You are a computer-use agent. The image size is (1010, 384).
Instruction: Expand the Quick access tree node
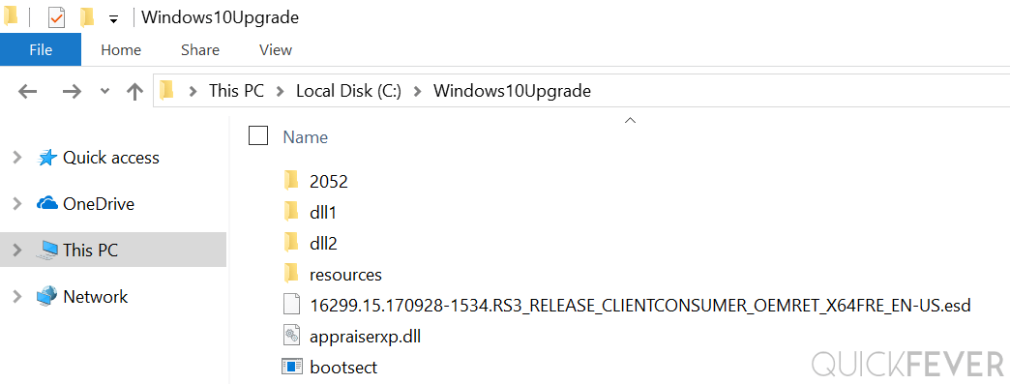[x=17, y=158]
